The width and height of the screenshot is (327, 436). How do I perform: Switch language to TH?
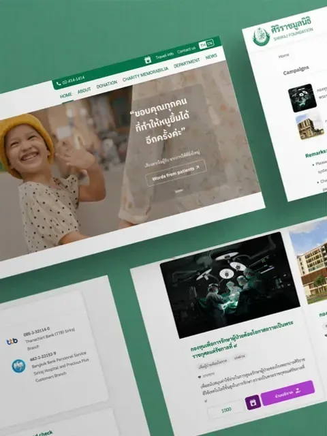coord(203,45)
